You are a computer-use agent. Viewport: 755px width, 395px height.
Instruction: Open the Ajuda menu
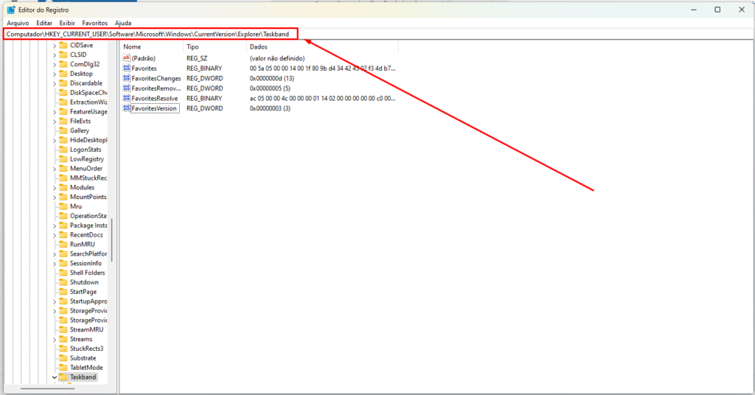point(123,23)
